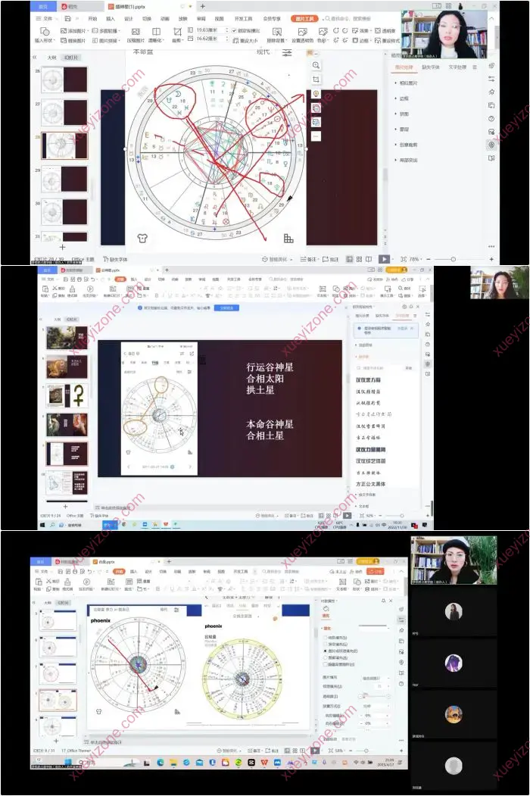Viewport: 530px width, 796px height.
Task: Open 插入 menu in top window
Action: click(x=110, y=19)
